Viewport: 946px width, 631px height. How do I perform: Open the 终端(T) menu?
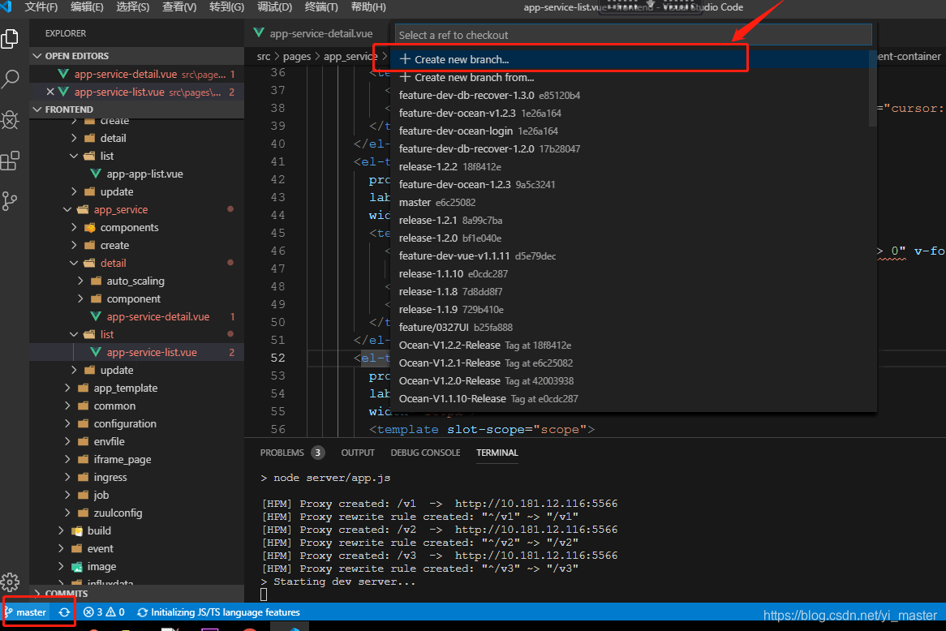coord(321,7)
